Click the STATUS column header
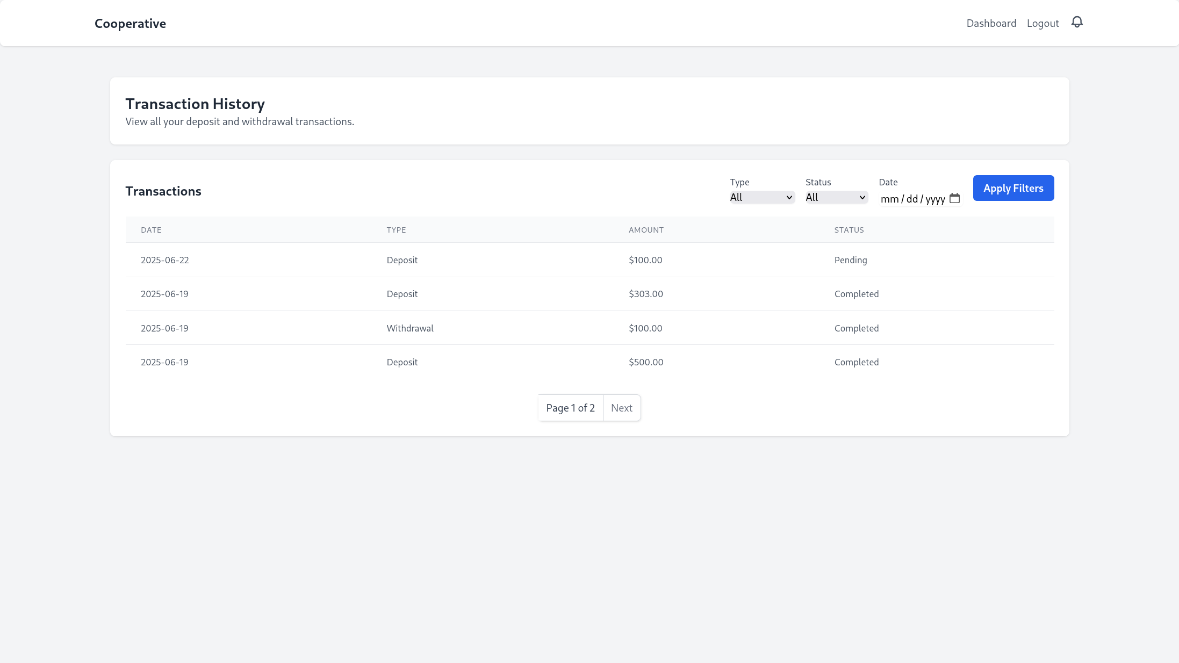 pyautogui.click(x=849, y=230)
